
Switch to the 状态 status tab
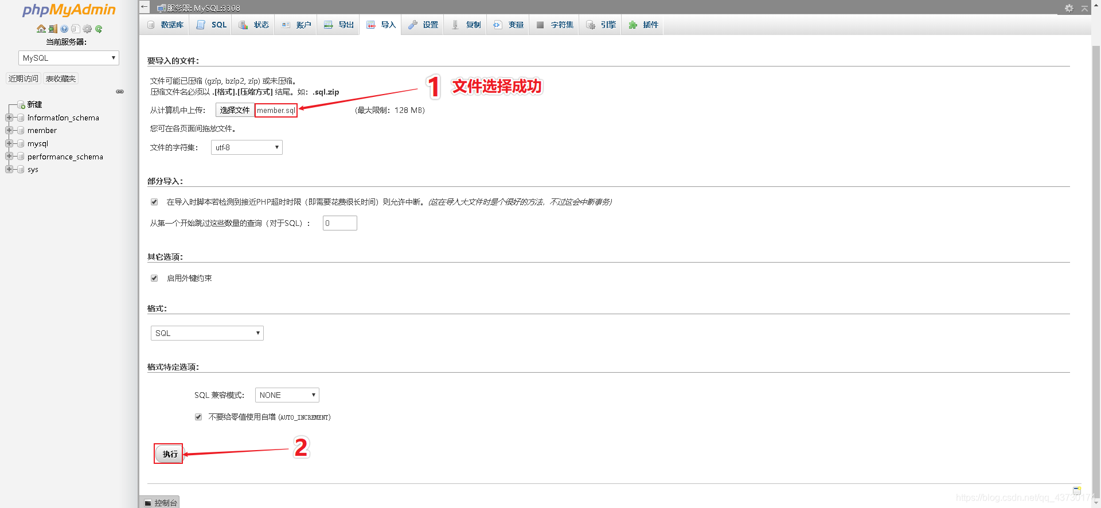253,25
